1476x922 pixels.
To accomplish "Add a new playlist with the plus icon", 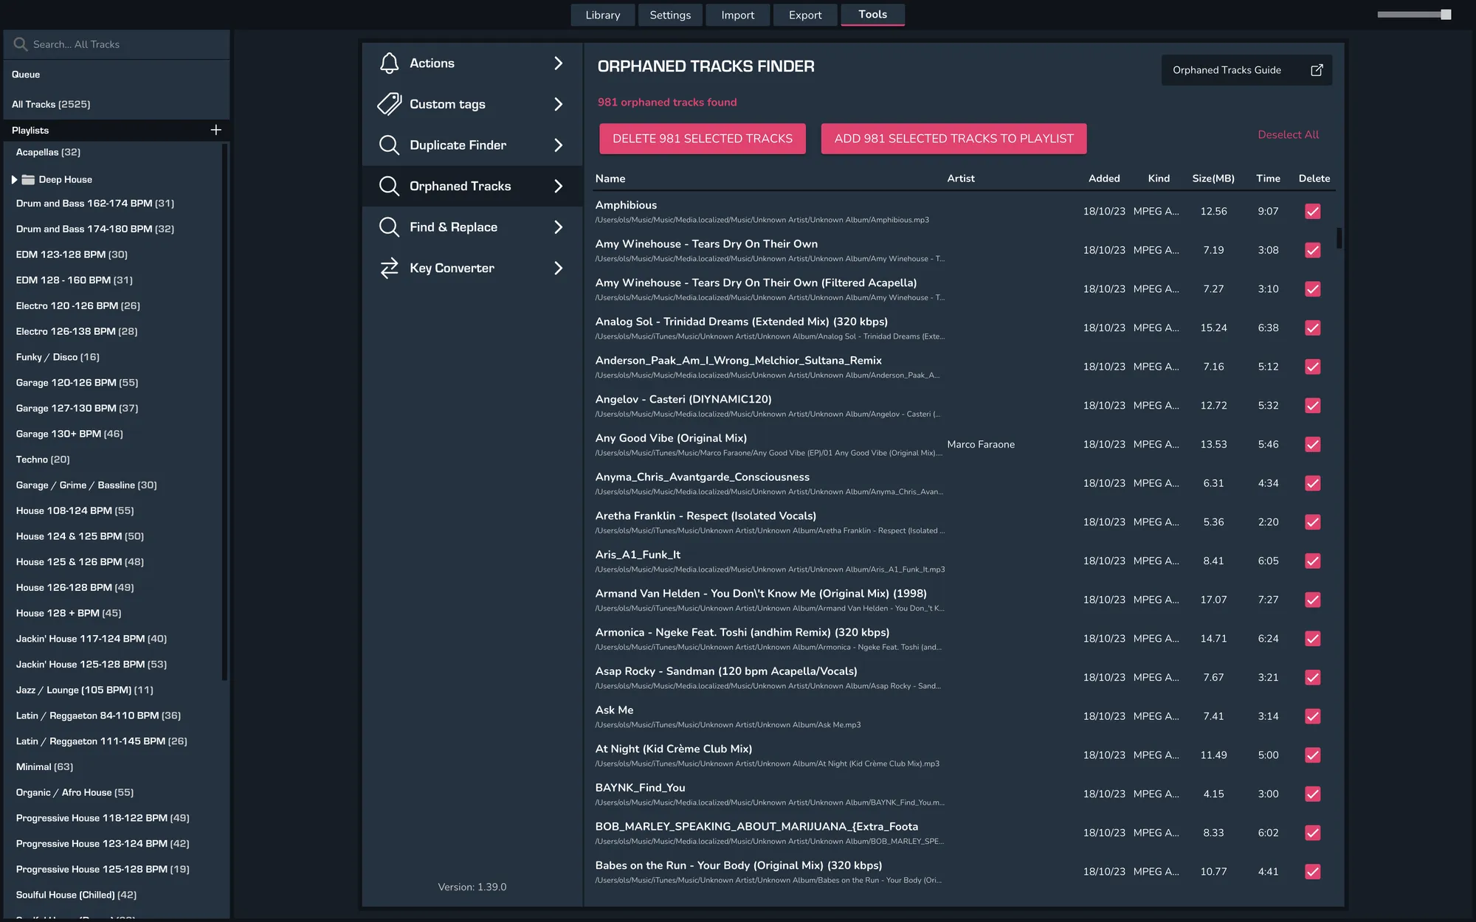I will pyautogui.click(x=215, y=130).
